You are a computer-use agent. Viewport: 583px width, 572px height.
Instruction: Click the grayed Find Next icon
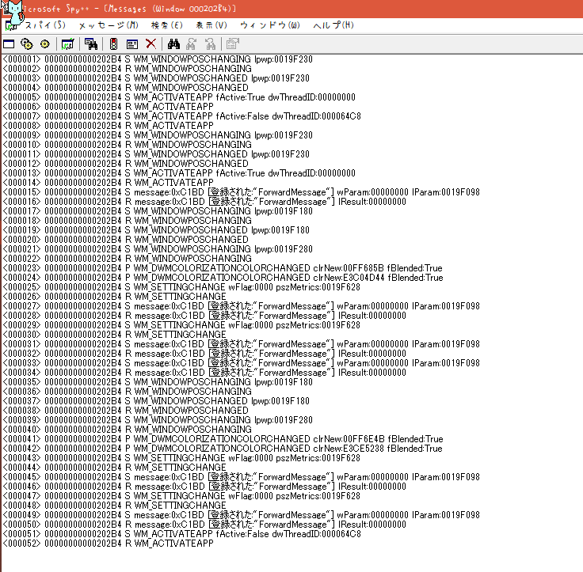191,44
